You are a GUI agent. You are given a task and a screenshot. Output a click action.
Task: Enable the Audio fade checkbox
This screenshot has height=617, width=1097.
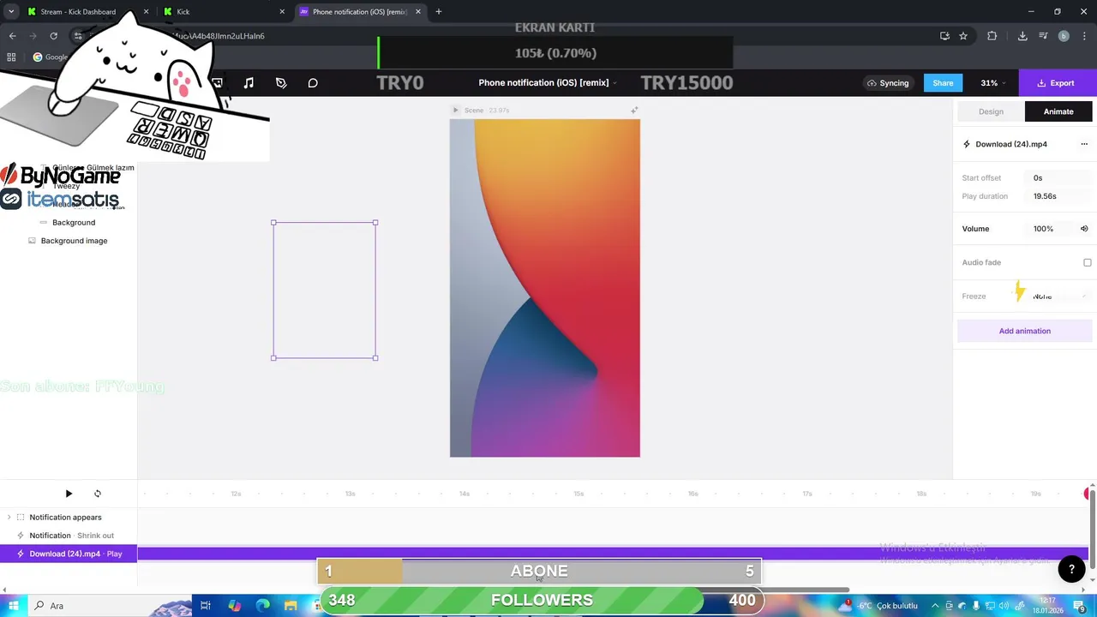pos(1088,262)
